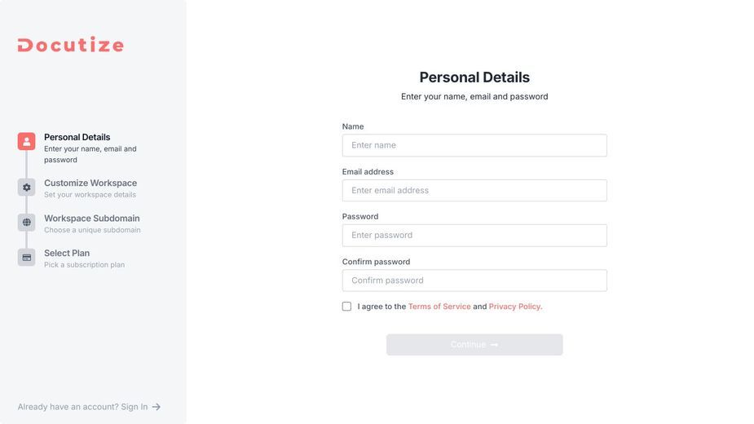Open the Privacy Policy link

515,307
